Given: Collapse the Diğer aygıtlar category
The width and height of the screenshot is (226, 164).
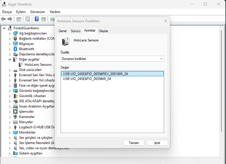Looking at the screenshot, I should point(10,59).
